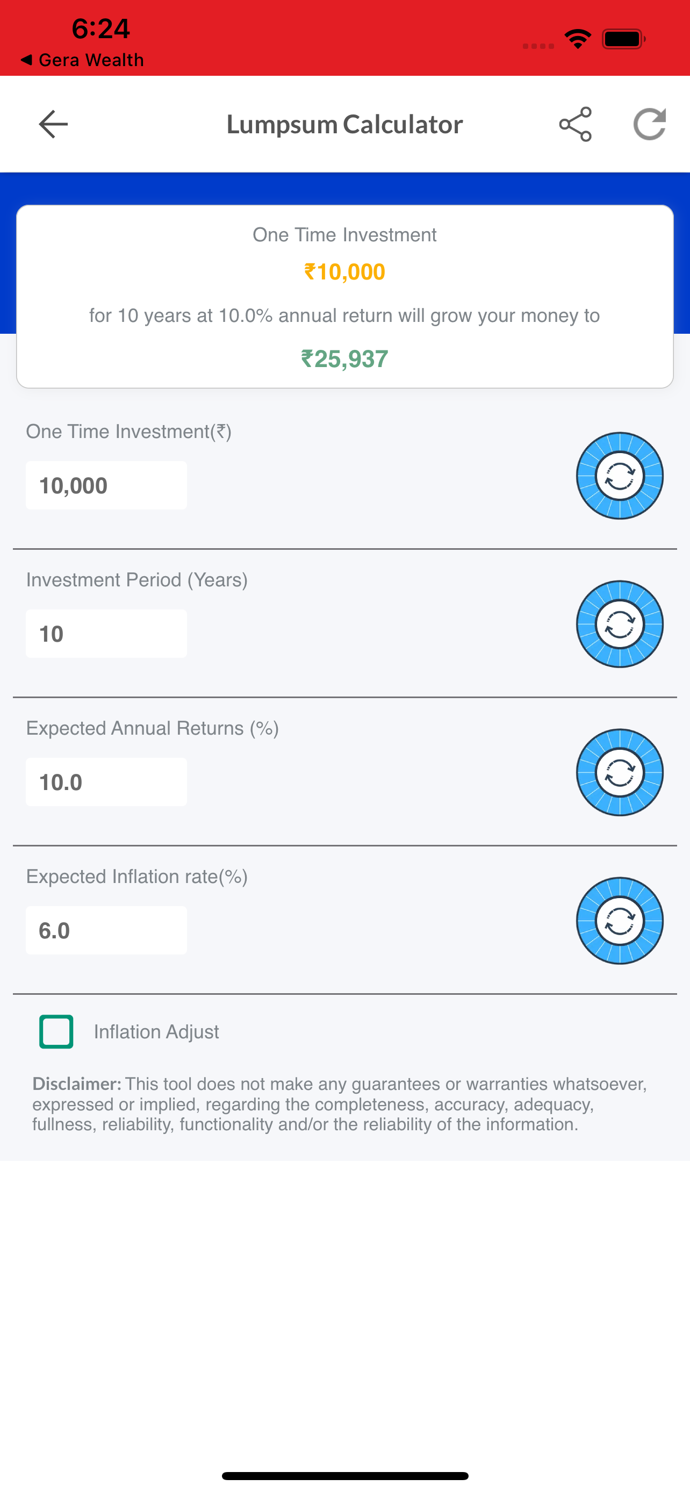Click the refresh calculator icon

(x=650, y=124)
